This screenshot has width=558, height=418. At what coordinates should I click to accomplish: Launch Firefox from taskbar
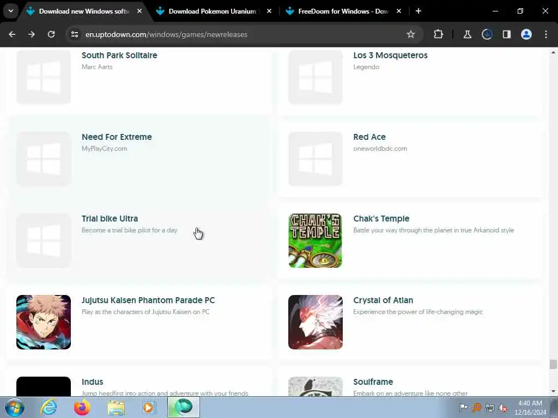click(x=82, y=407)
